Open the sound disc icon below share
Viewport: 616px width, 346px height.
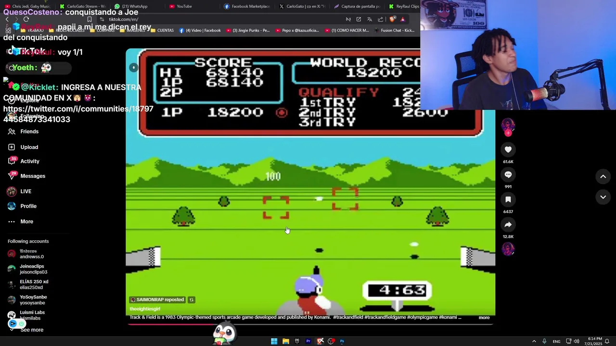(508, 249)
